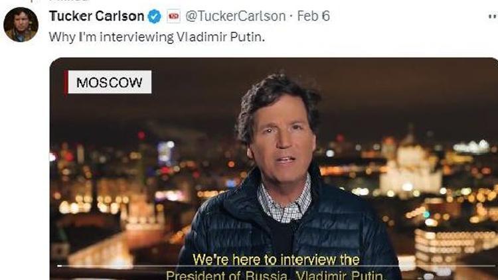The image size is (498, 280).
Task: Click the red affiliate badge icon
Action: 173,16
